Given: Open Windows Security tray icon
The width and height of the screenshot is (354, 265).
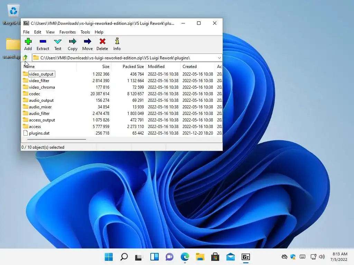Looking at the screenshot, I should tap(293, 257).
